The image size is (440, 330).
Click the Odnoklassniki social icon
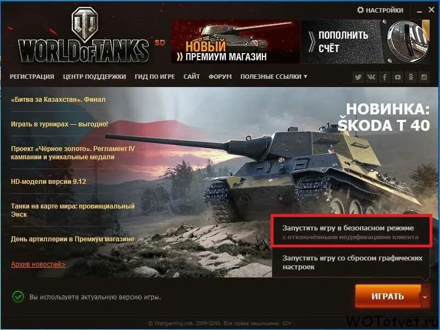click(x=411, y=77)
